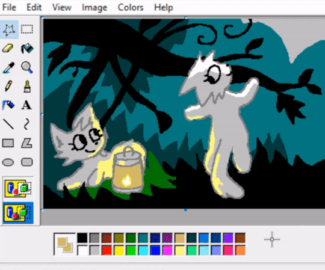Pick the very dark teal swatch
The image size is (325, 270).
tap(192, 238)
